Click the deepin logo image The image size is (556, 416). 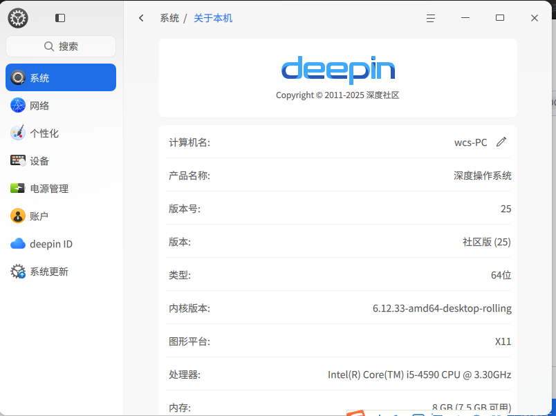(x=338, y=70)
